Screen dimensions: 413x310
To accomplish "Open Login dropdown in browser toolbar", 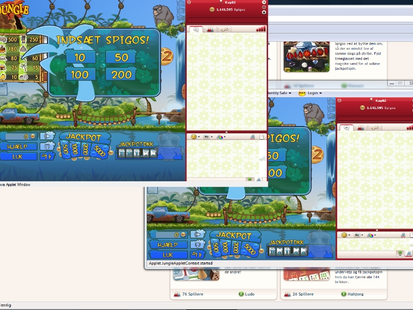I will 312,93.
